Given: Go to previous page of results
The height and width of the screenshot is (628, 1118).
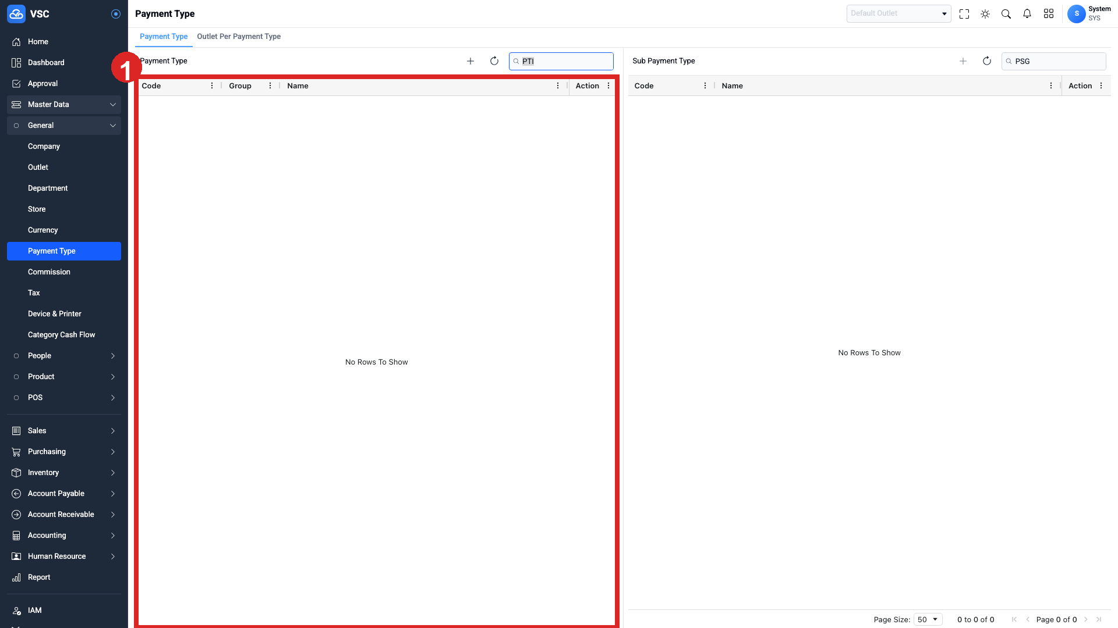Looking at the screenshot, I should click(x=1028, y=619).
